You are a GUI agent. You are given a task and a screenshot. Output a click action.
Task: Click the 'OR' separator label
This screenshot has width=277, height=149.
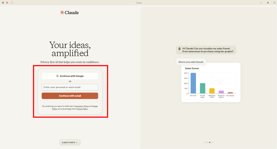[70, 82]
